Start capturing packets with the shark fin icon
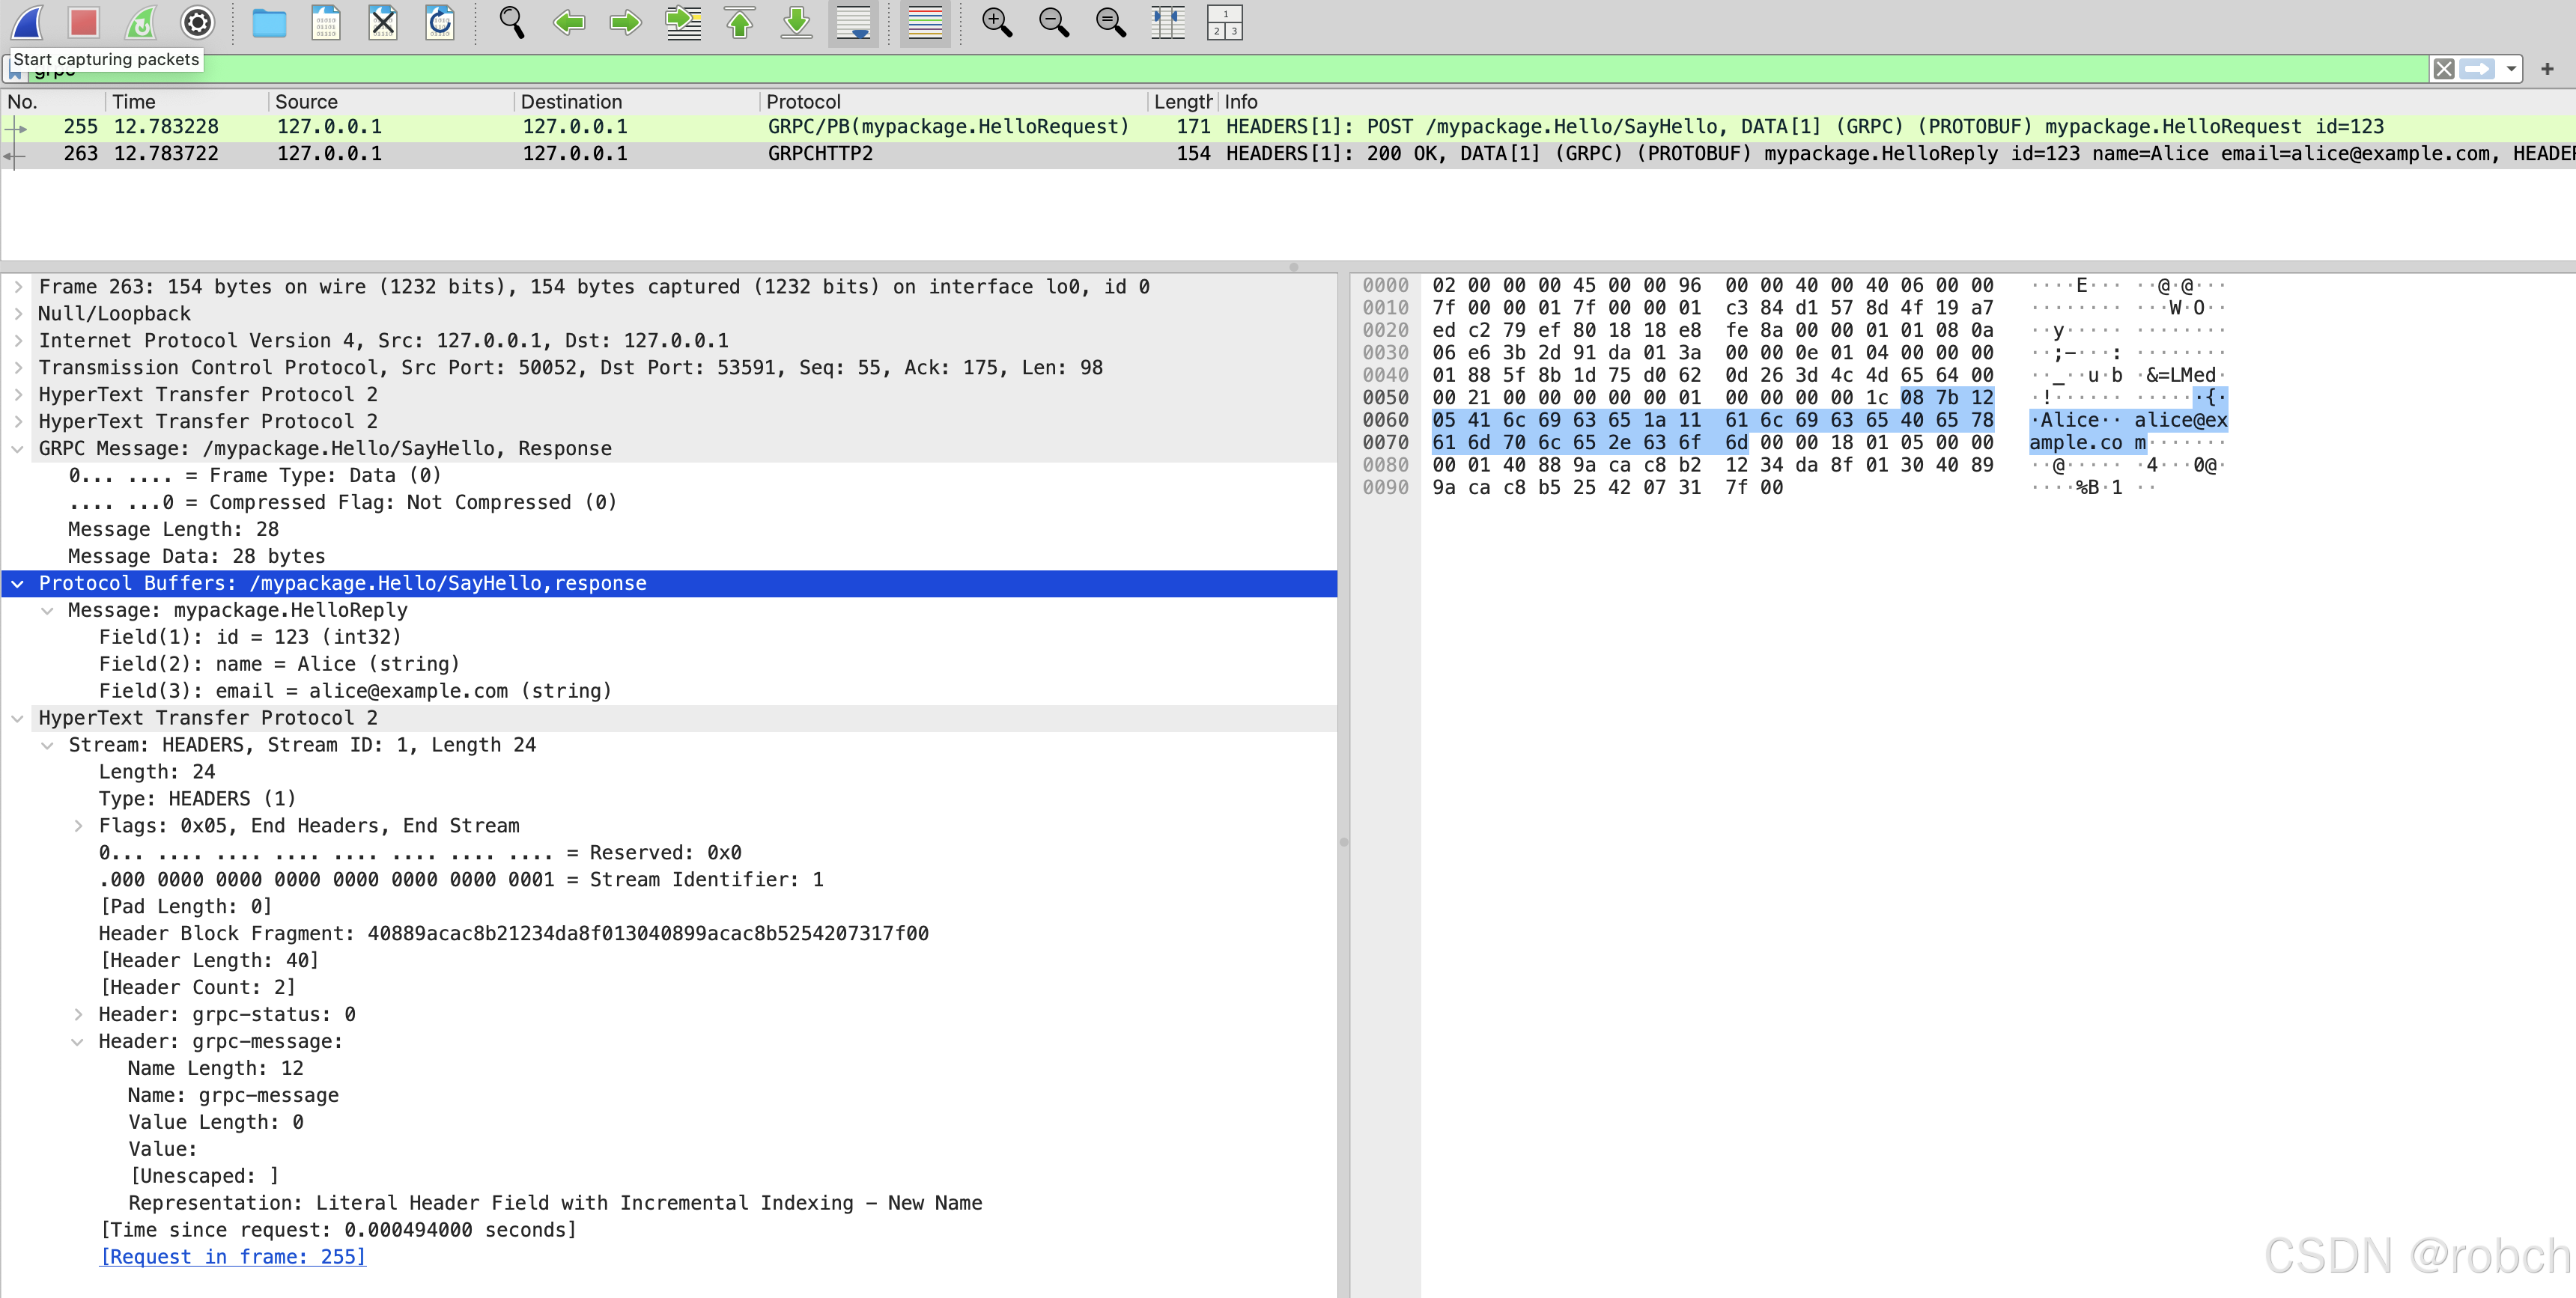The height and width of the screenshot is (1298, 2576). click(x=27, y=22)
